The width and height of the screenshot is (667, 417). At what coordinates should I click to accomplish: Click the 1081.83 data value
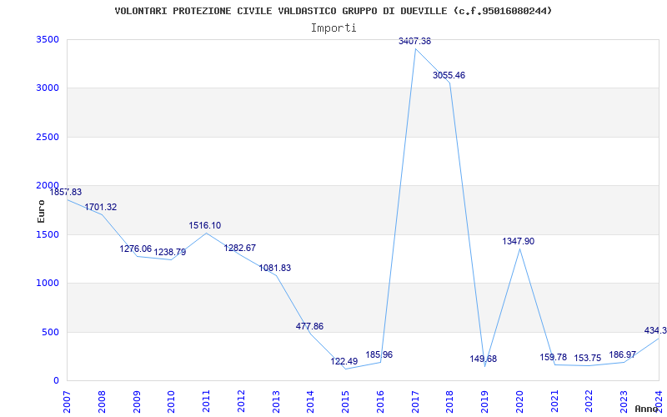pos(275,268)
